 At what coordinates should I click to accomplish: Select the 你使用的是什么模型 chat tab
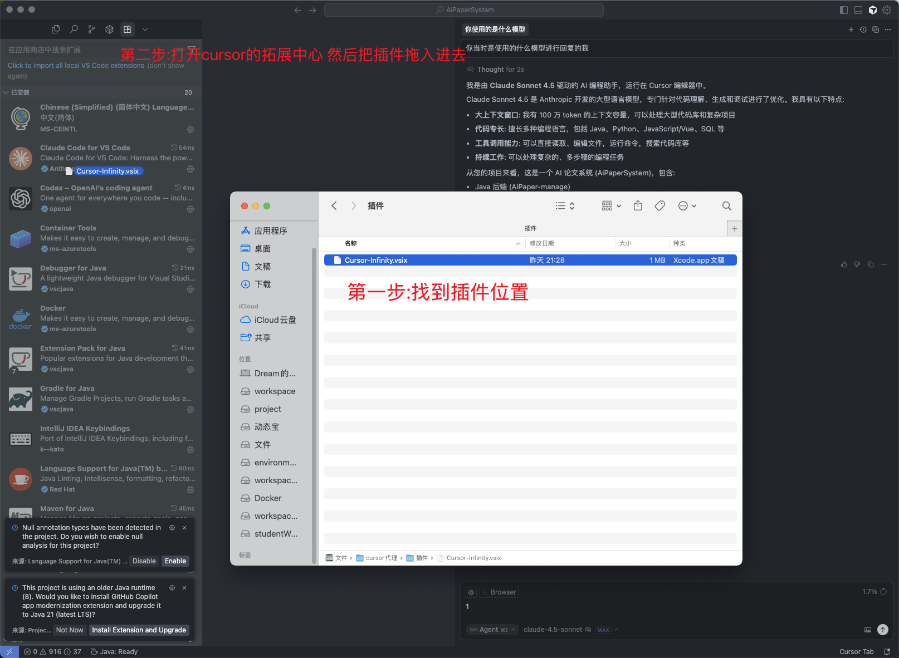(495, 30)
